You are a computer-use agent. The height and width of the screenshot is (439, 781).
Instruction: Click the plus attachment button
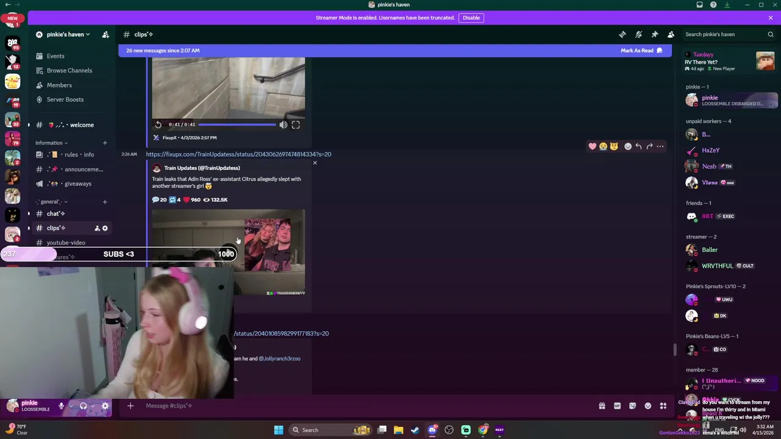pos(130,406)
